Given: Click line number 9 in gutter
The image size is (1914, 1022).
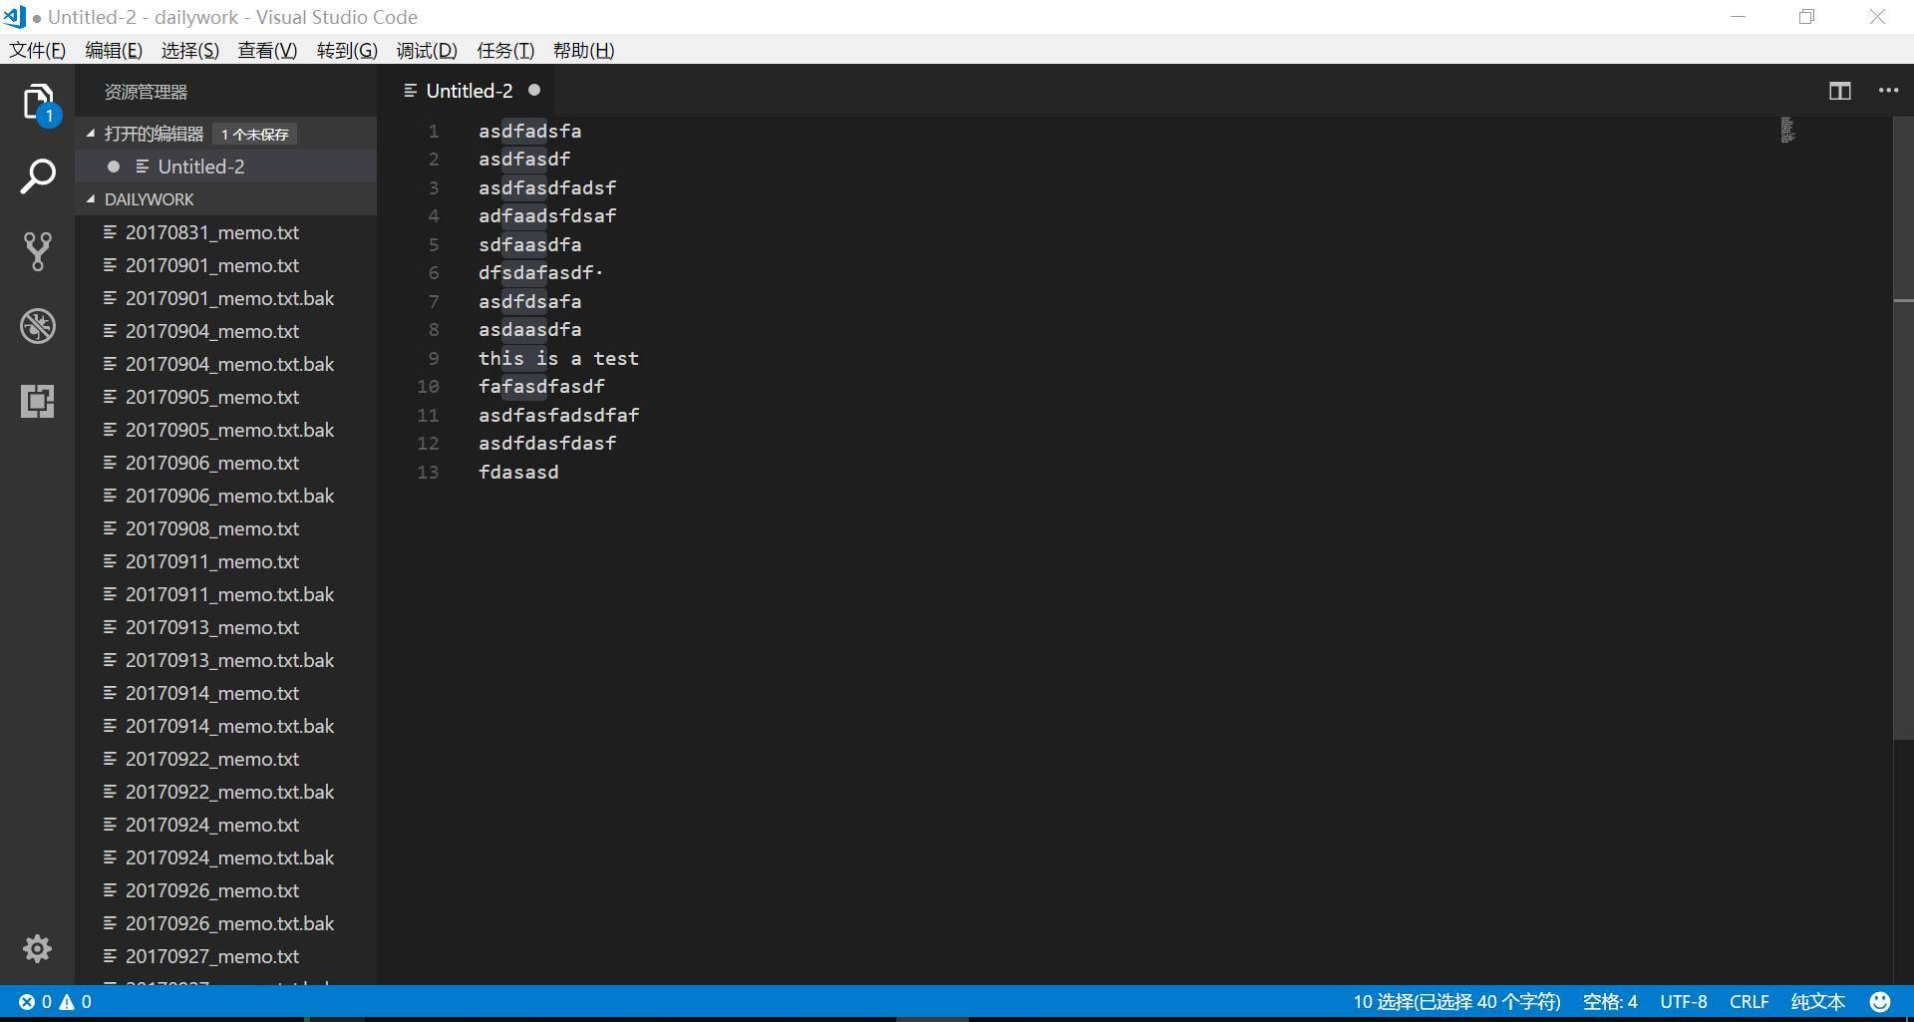Looking at the screenshot, I should pos(434,358).
